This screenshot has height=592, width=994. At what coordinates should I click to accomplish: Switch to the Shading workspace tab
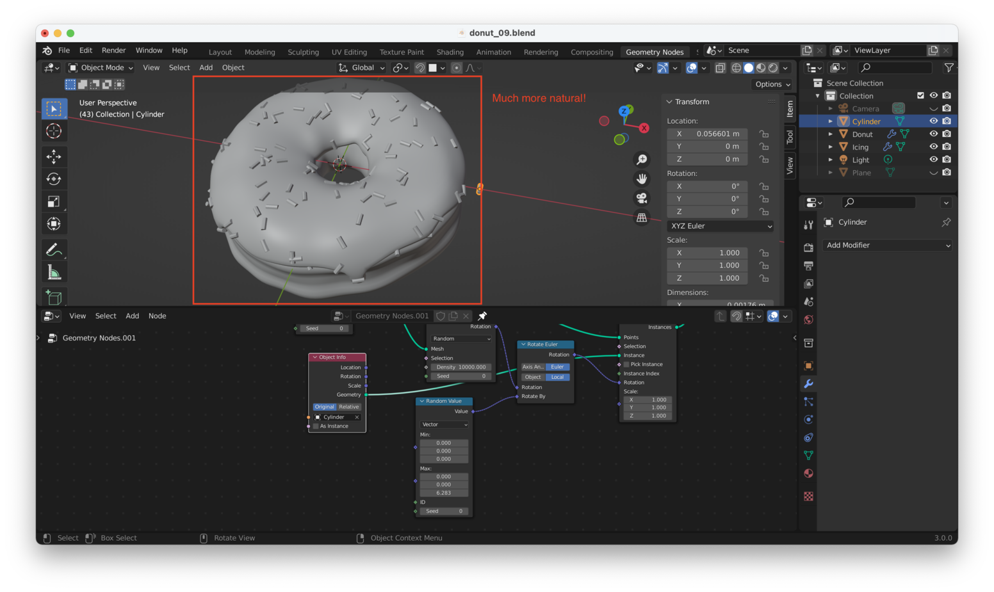tap(450, 52)
